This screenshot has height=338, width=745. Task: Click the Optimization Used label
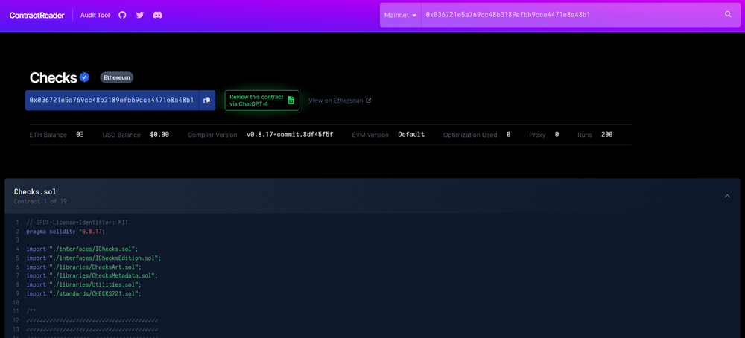click(x=470, y=135)
